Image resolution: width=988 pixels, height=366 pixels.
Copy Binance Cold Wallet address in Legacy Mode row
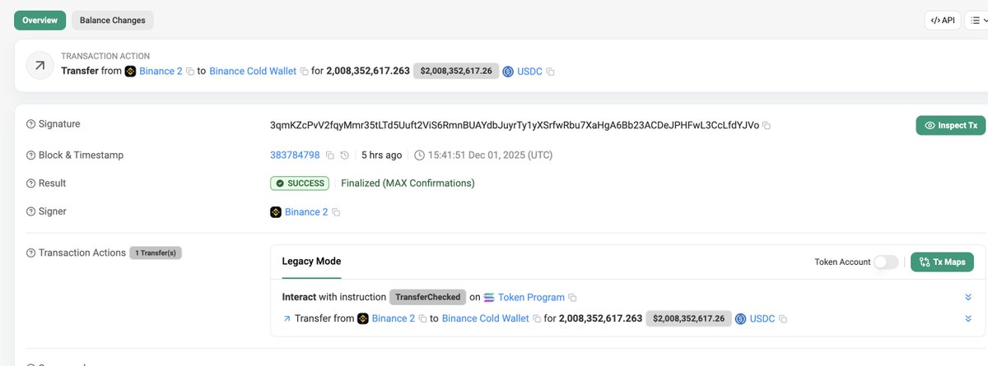[x=537, y=318]
